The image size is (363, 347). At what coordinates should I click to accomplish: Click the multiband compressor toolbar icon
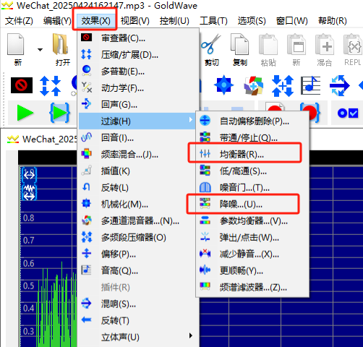(282, 86)
